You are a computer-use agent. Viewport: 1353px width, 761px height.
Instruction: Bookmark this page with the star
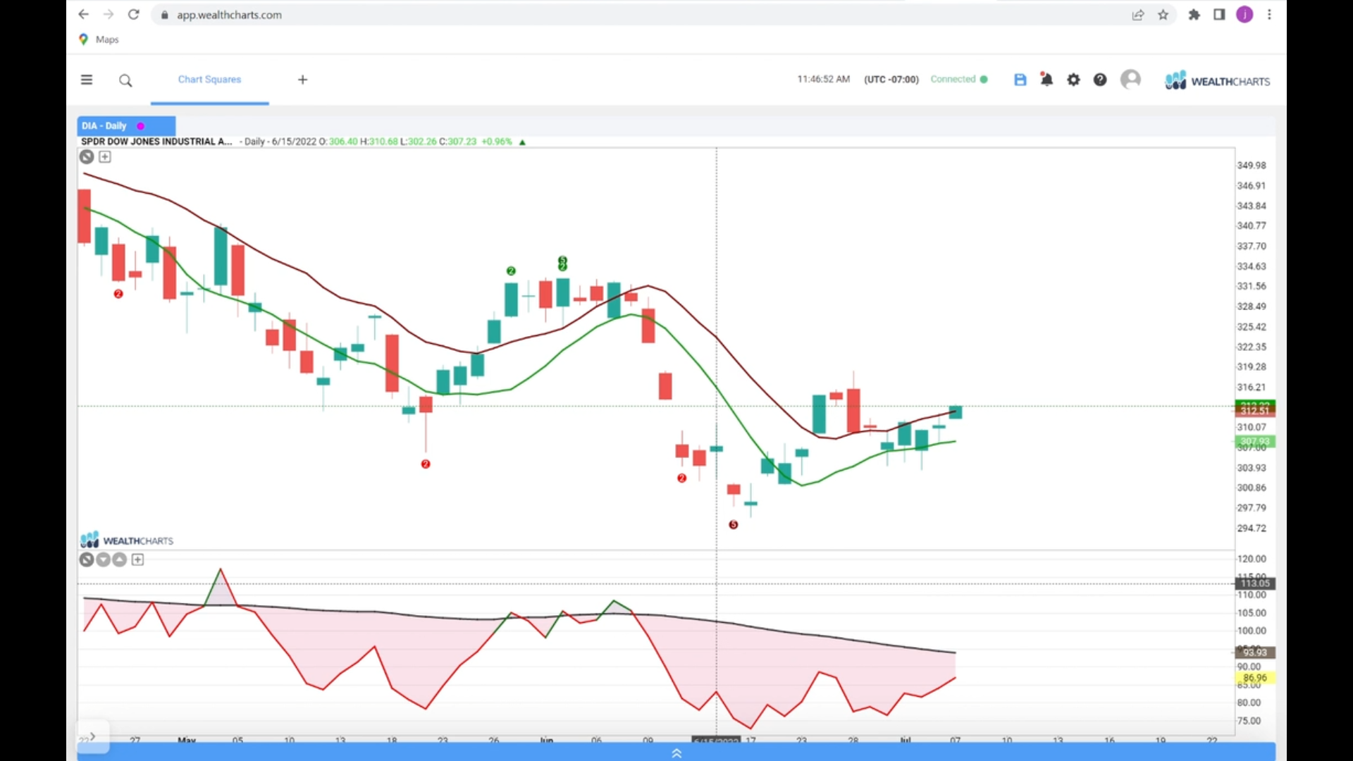(1163, 14)
